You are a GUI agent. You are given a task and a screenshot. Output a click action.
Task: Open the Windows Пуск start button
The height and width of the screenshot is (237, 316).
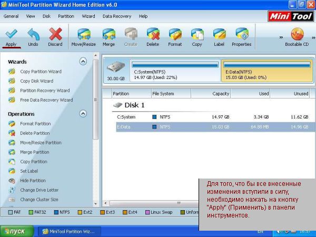coord(16,231)
